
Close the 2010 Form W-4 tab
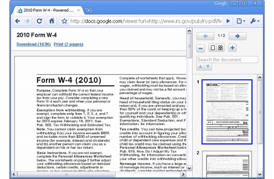point(79,10)
